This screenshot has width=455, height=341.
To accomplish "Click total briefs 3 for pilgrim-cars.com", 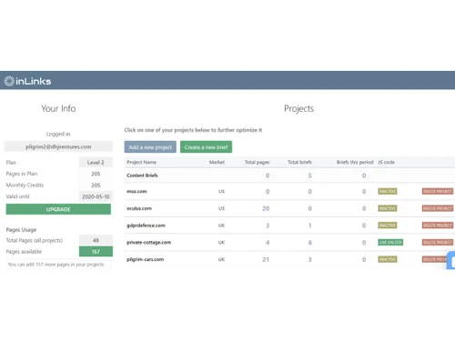I will coord(309,259).
